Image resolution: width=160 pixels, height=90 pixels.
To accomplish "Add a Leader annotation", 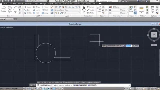I will (x=91, y=10).
